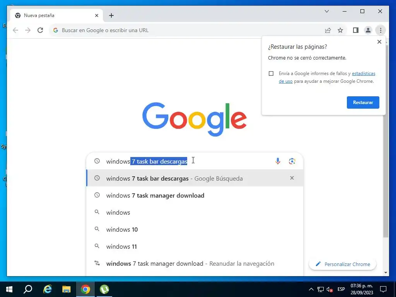Open a new tab with plus button
The width and height of the screenshot is (396, 297).
click(111, 15)
